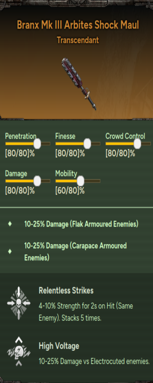Click the High Voltage skull icon
The width and height of the screenshot is (153, 383).
tap(19, 352)
